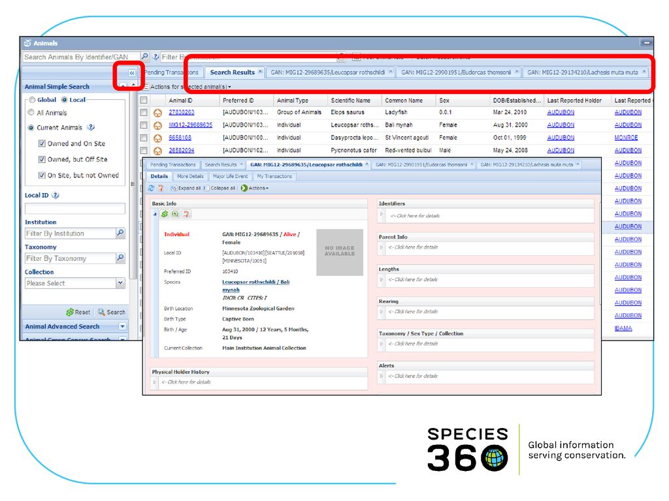Open help icon next to Identifier/GAN search

pyautogui.click(x=155, y=57)
